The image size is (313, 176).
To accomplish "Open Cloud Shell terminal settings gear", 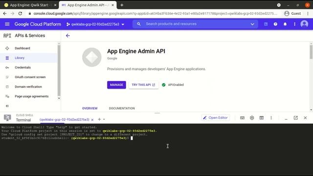I will click(252, 118).
